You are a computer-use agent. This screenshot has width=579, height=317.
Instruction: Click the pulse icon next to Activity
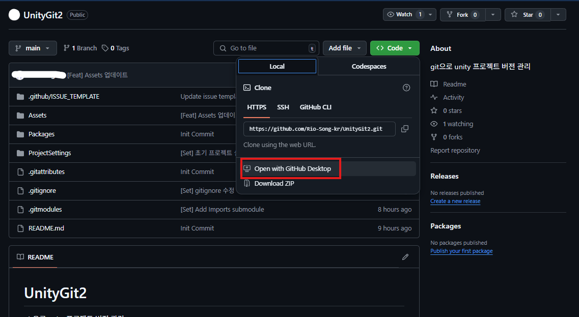point(434,97)
